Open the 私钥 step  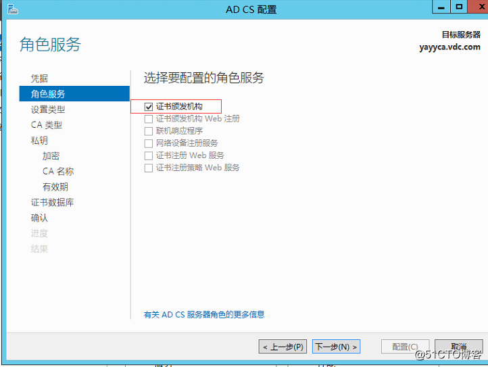[x=39, y=141]
